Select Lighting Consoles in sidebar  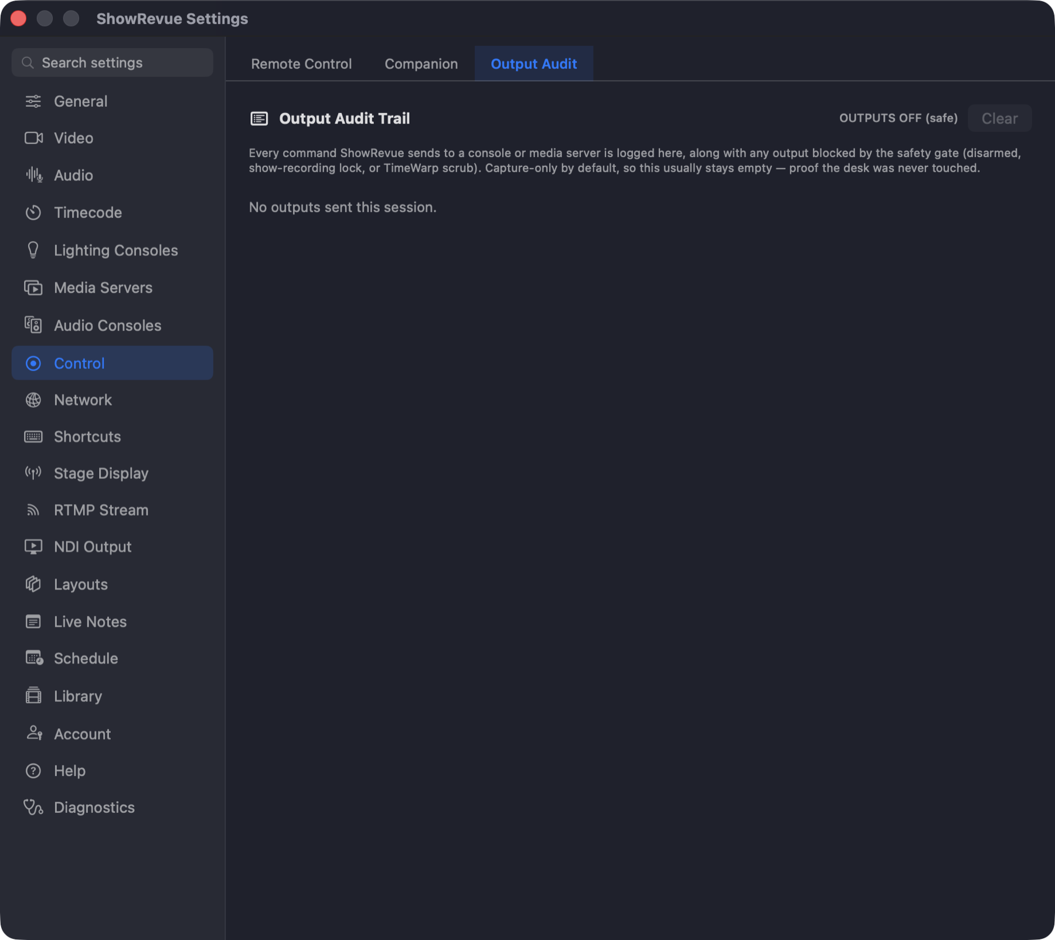(x=112, y=250)
